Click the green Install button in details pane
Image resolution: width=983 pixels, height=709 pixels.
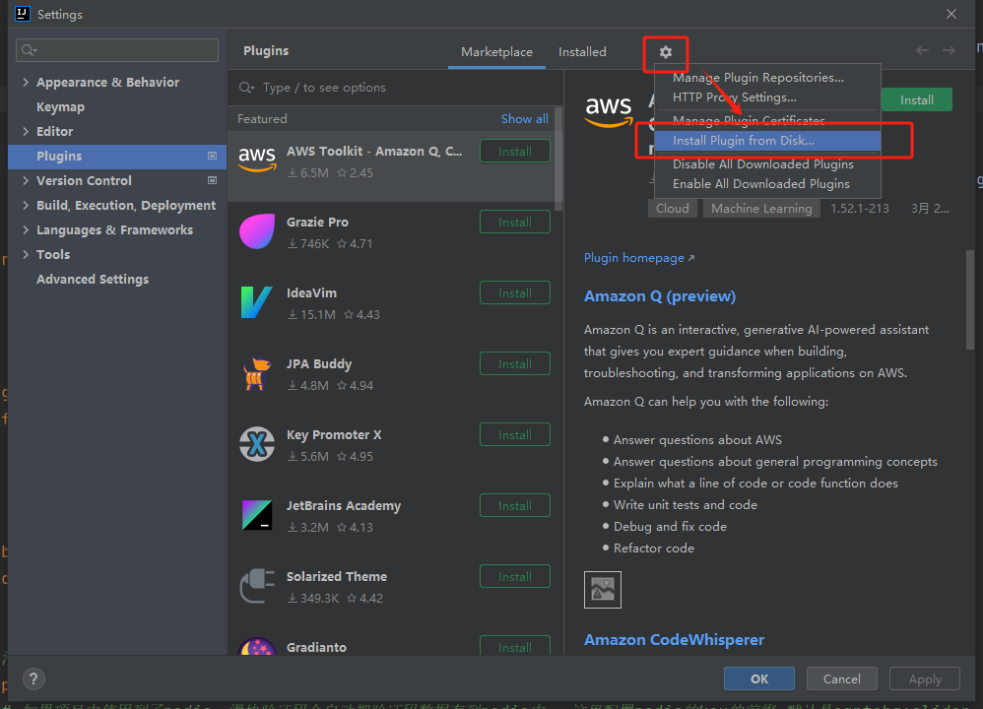917,99
